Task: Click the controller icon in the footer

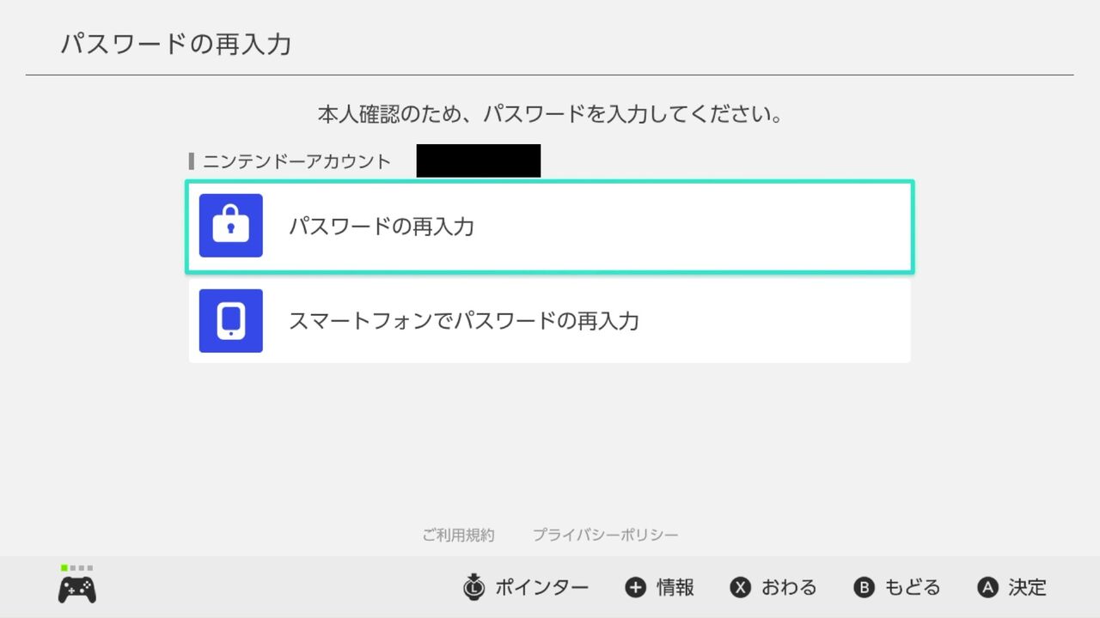Action: (x=77, y=589)
